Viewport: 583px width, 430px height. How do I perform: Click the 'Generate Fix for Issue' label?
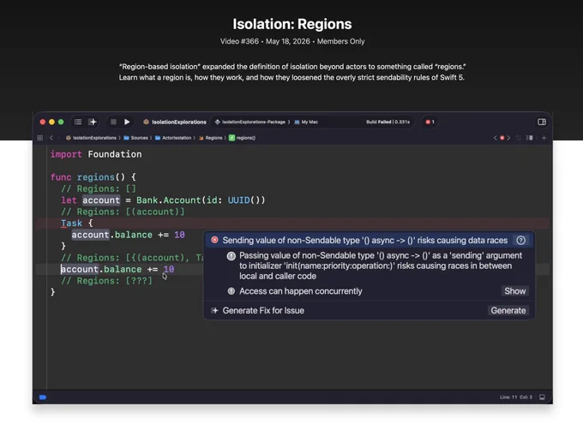[x=263, y=310]
